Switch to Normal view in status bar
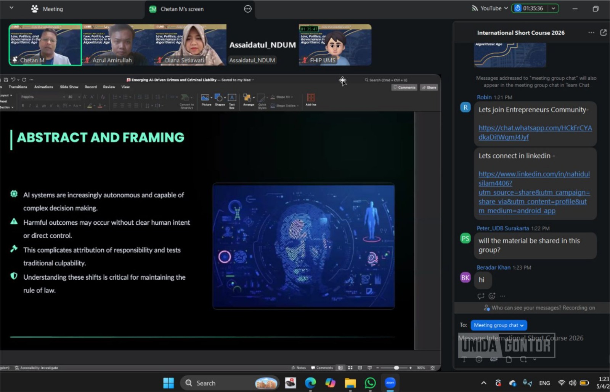 pyautogui.click(x=340, y=368)
